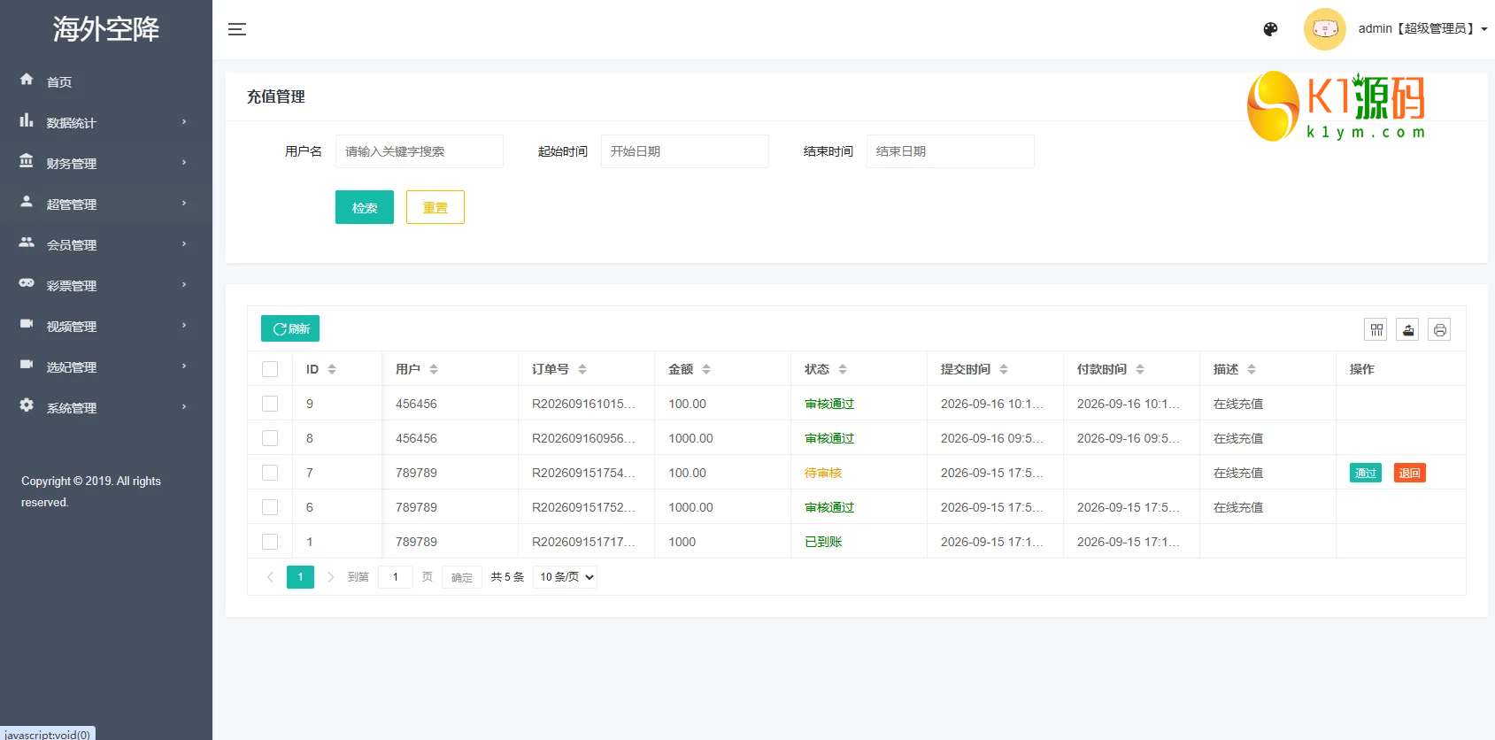
Task: Open the column filter grid icon
Action: [1376, 330]
